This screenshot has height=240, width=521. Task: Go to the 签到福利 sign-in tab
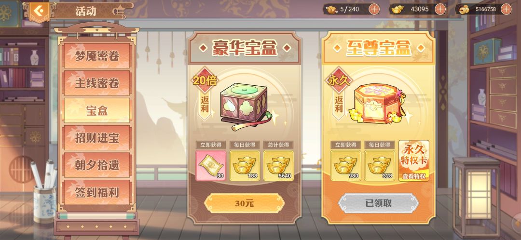pyautogui.click(x=97, y=193)
